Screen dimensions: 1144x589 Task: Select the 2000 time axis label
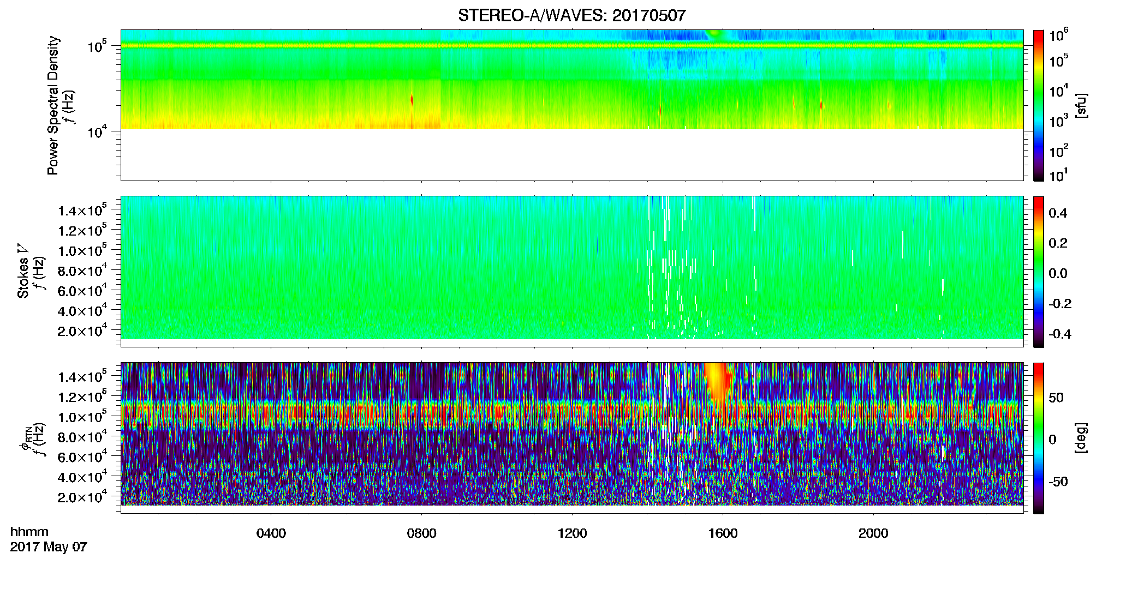coord(874,533)
